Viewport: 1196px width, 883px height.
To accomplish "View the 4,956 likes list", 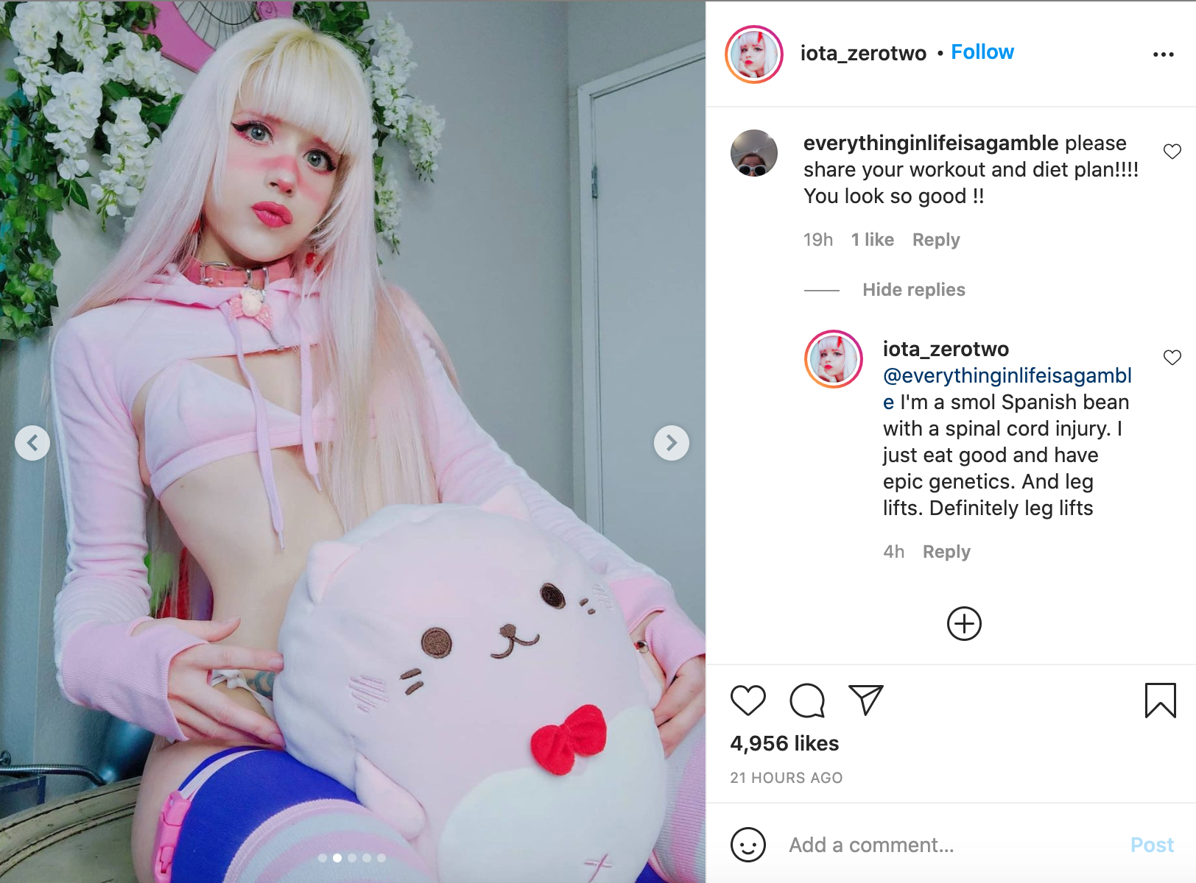I will [x=784, y=743].
